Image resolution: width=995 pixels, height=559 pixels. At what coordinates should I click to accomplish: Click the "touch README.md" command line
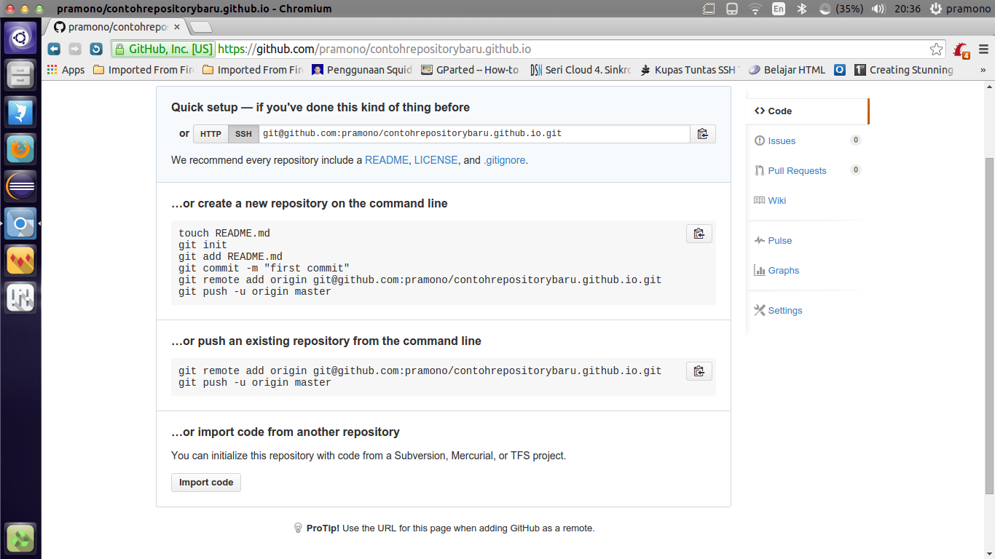tap(224, 234)
